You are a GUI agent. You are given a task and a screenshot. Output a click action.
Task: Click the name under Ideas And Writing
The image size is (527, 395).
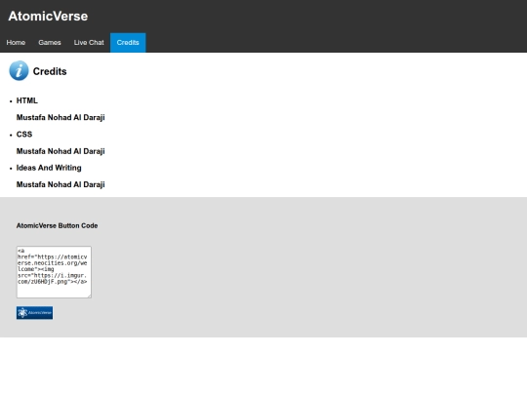(61, 184)
